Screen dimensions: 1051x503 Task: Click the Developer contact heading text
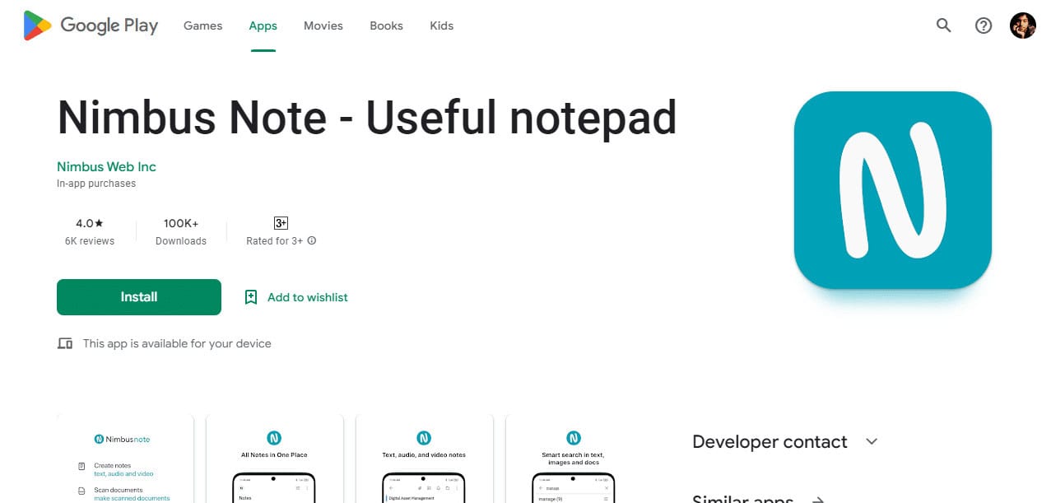(770, 442)
